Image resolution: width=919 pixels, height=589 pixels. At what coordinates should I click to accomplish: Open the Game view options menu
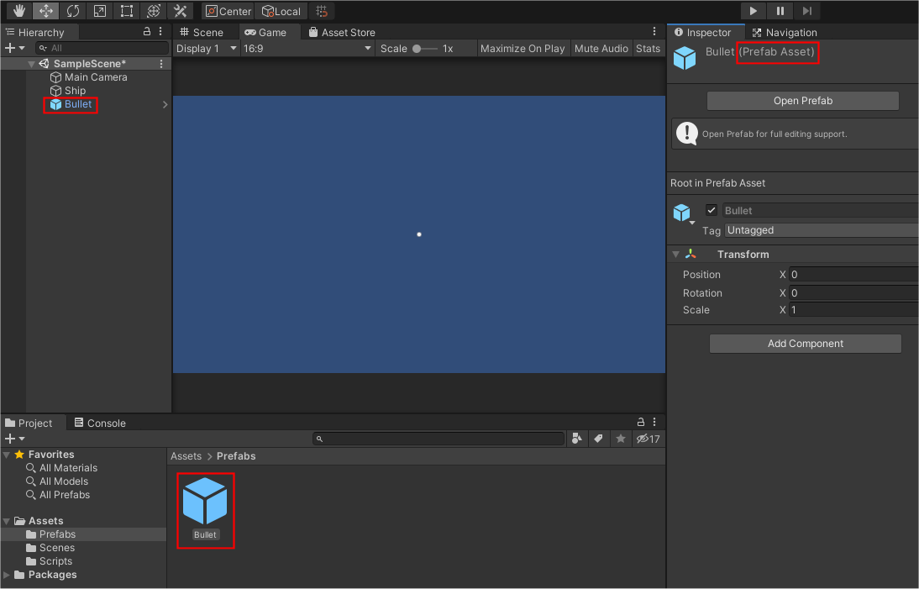tap(654, 32)
